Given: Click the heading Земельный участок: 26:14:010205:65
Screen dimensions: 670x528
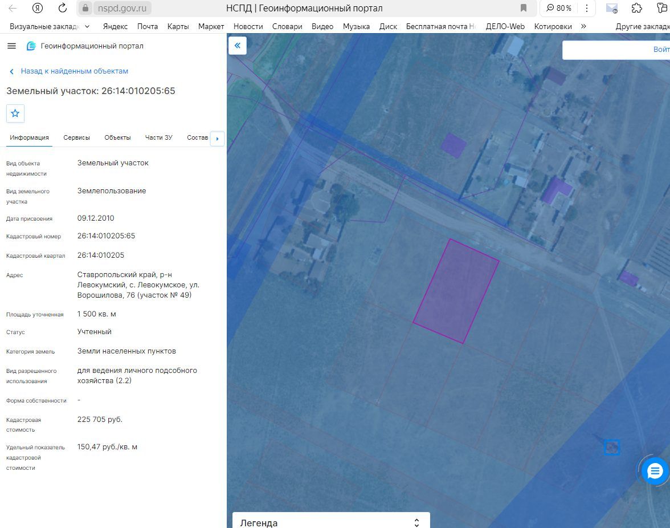Looking at the screenshot, I should (x=91, y=91).
